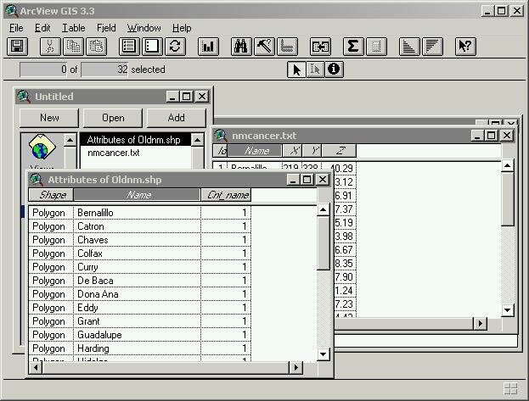529x401 pixels.
Task: Click the Bernalillo record in attributes table
Action: [139, 213]
